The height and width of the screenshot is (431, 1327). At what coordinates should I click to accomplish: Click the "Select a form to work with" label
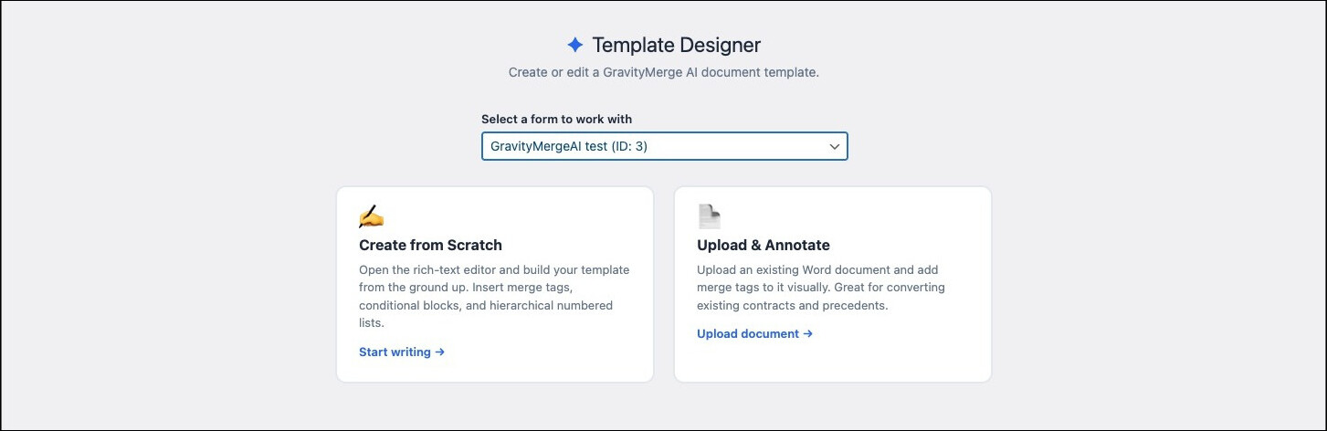click(556, 119)
